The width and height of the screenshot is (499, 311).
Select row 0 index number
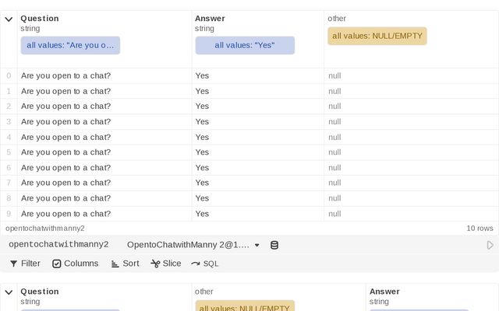point(9,75)
